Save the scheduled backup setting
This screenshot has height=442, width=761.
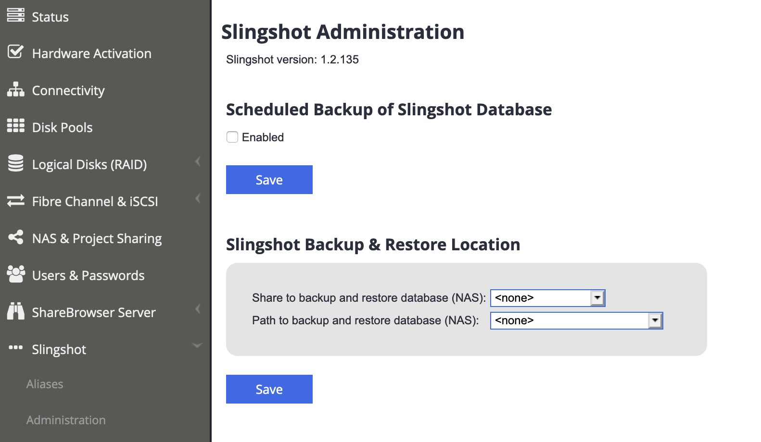pos(269,180)
